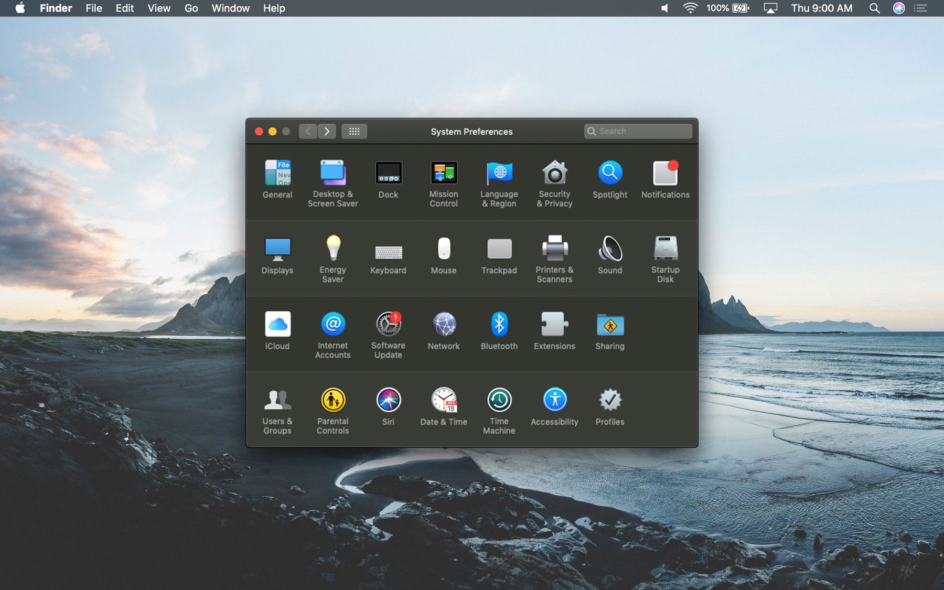Open Network preferences
The image size is (944, 590).
[x=443, y=325]
